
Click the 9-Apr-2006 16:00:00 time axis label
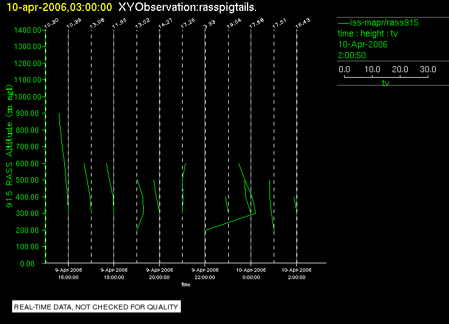tap(69, 274)
